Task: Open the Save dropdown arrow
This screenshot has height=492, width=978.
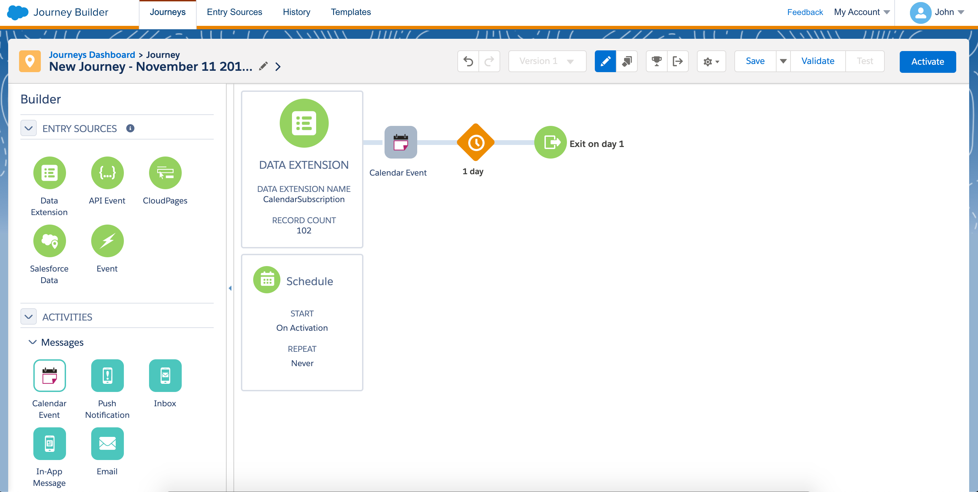Action: tap(783, 61)
